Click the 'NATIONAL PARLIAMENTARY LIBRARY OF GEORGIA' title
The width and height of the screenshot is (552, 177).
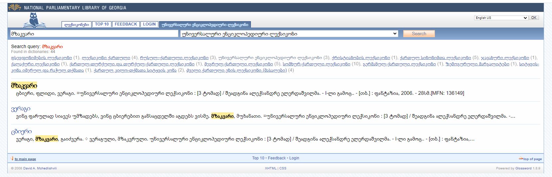tap(75, 8)
